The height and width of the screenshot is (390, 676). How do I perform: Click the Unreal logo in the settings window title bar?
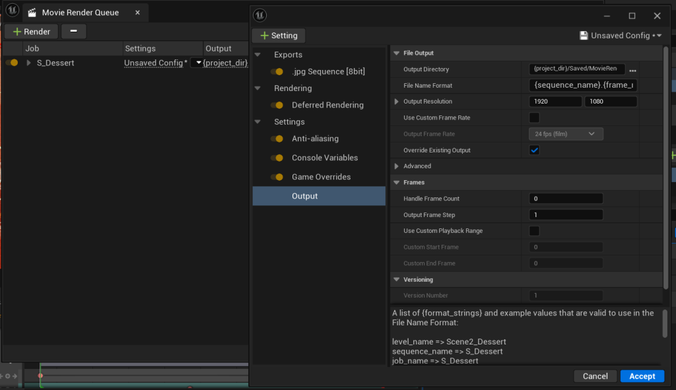pos(260,16)
